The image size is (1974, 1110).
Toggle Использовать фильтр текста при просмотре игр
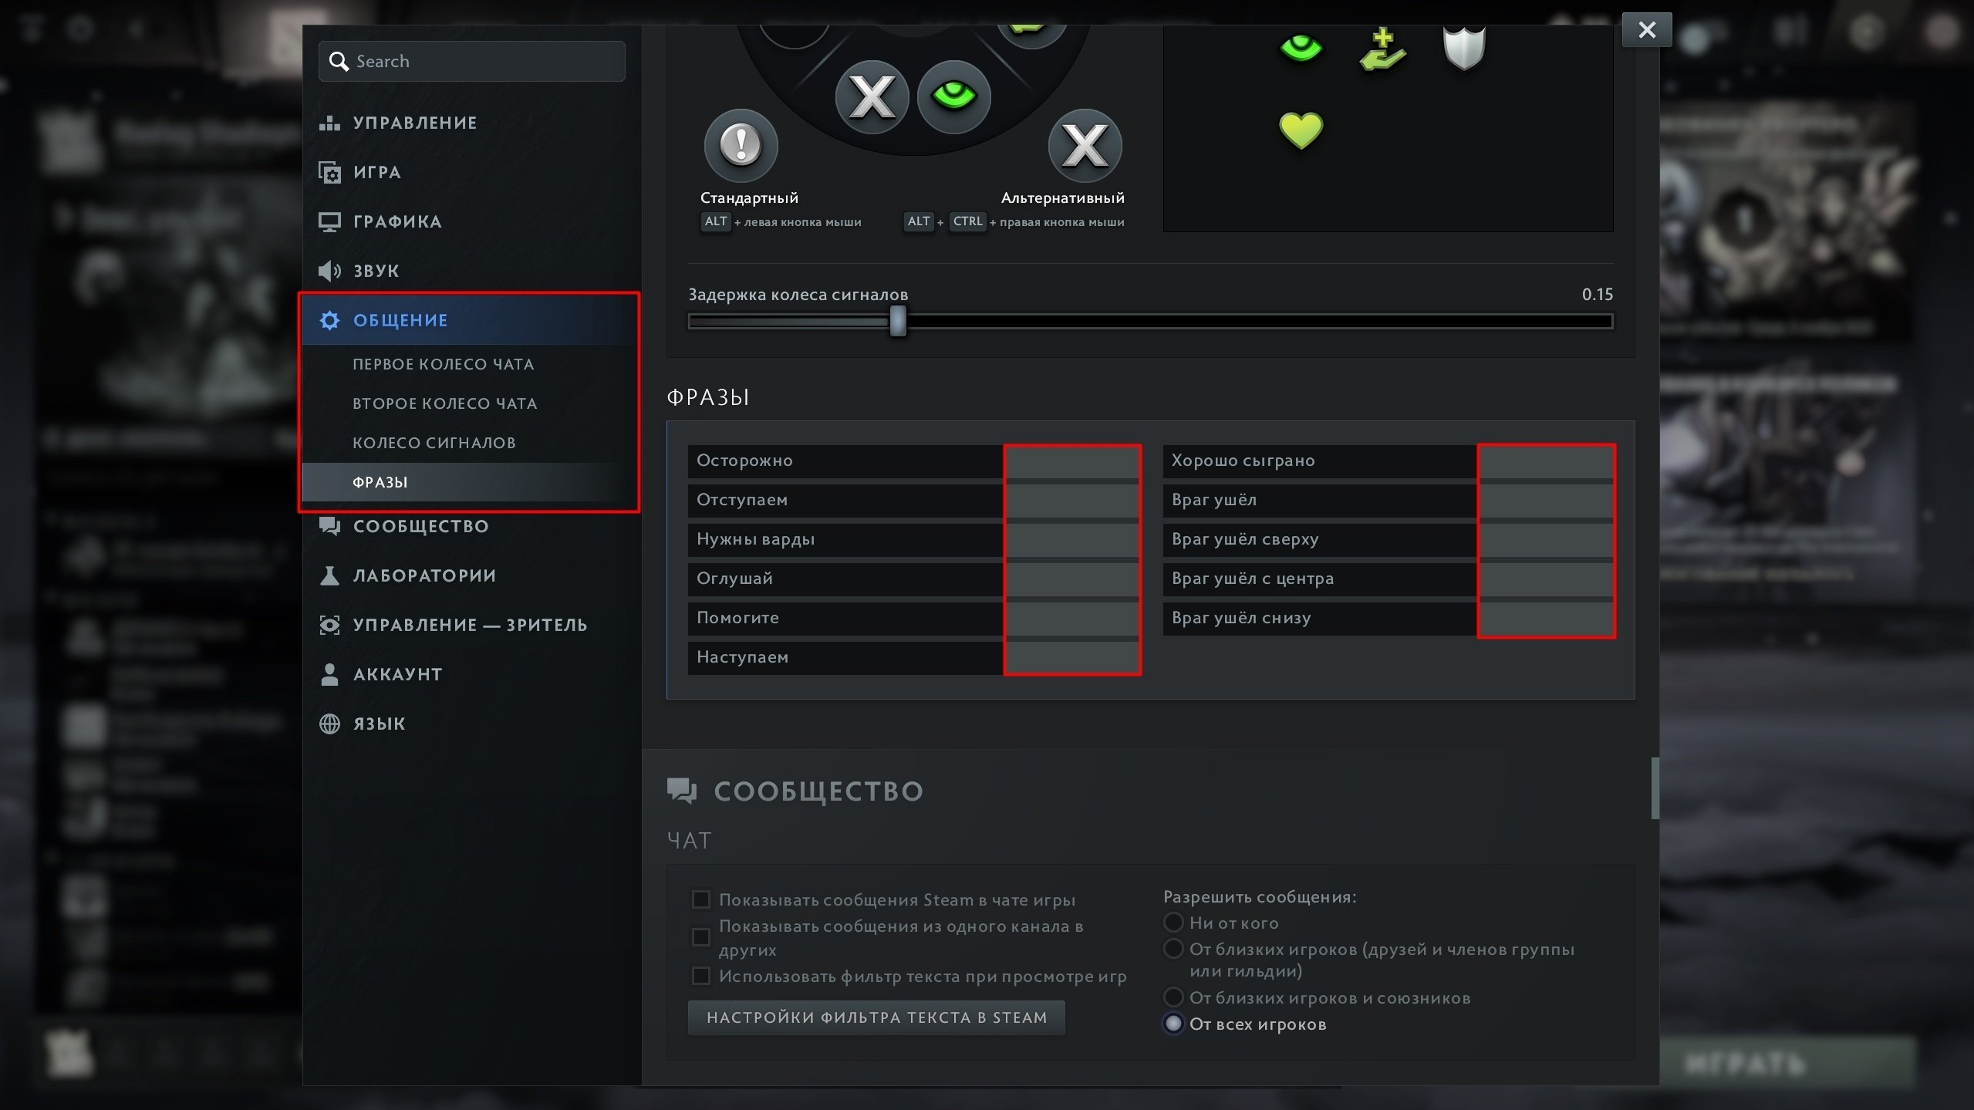[x=700, y=977]
